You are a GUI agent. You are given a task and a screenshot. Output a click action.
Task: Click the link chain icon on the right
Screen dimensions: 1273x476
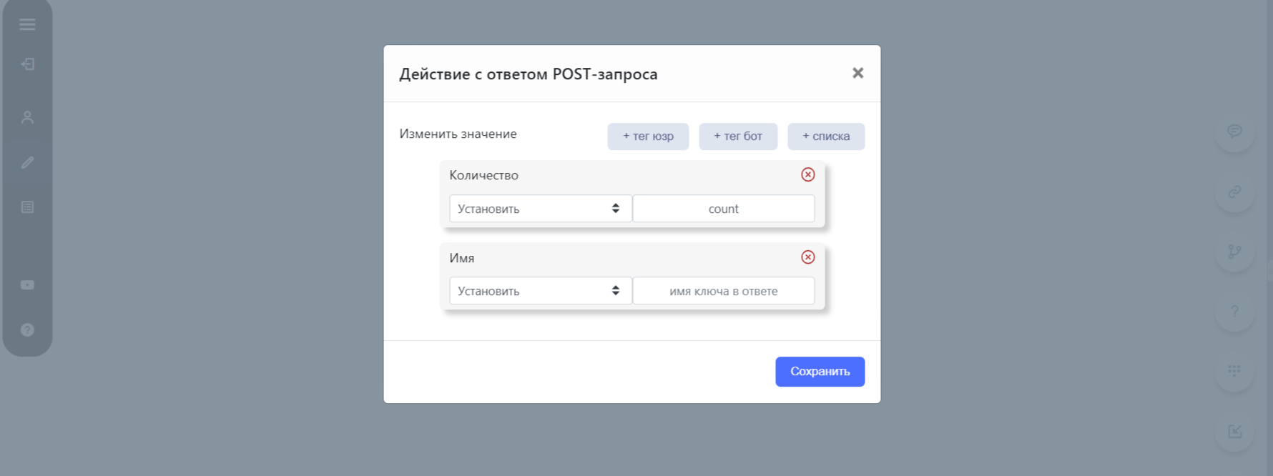coord(1234,192)
